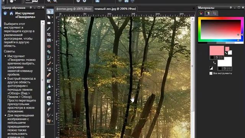
Task: Swap the small foreground and background colors
Action: point(226,53)
